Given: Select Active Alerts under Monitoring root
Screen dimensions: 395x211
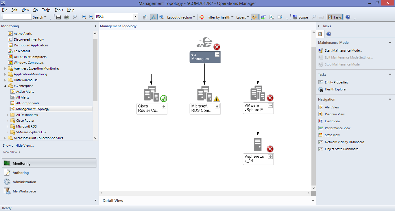Looking at the screenshot, I should 23,34.
